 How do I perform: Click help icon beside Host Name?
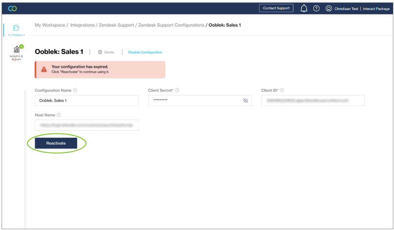point(59,115)
